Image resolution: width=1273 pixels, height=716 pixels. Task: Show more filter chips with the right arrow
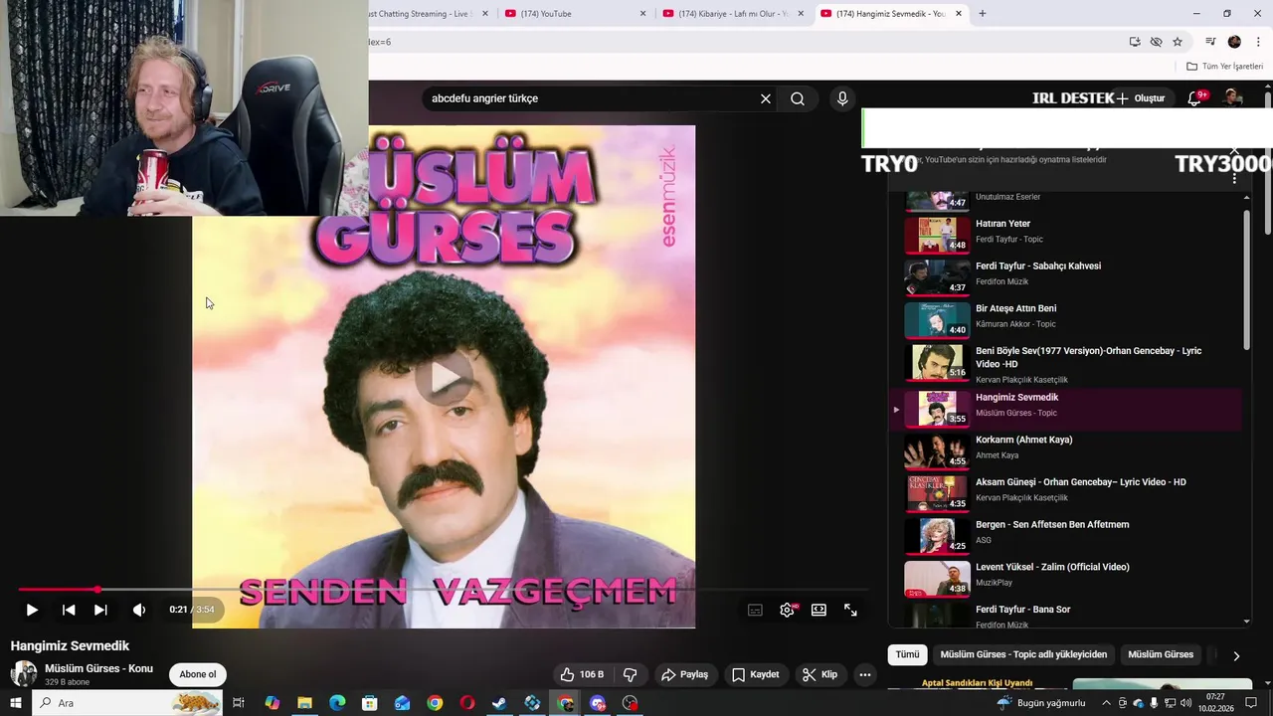[1236, 655]
